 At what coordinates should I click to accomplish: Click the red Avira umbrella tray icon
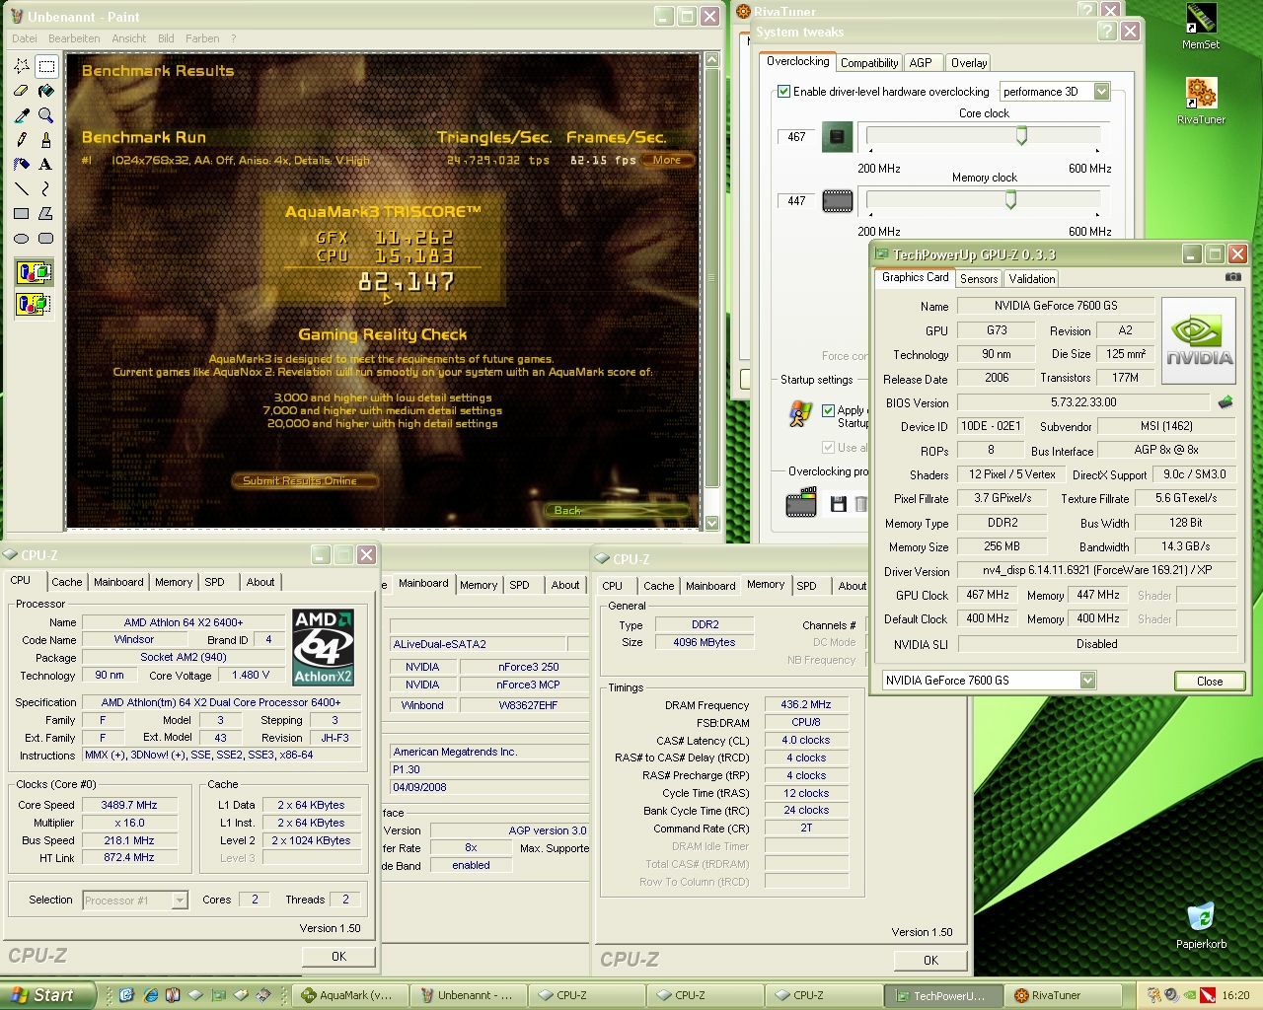(1208, 995)
